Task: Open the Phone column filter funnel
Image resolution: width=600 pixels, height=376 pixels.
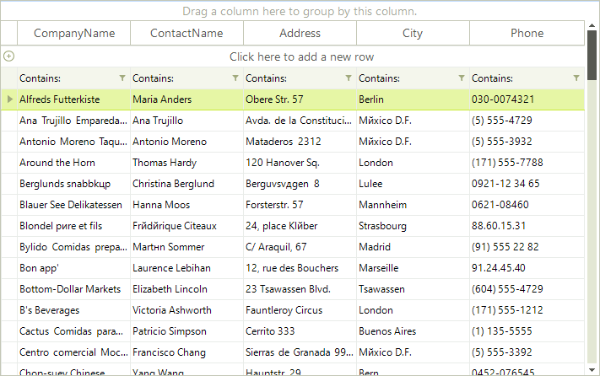Action: point(576,78)
